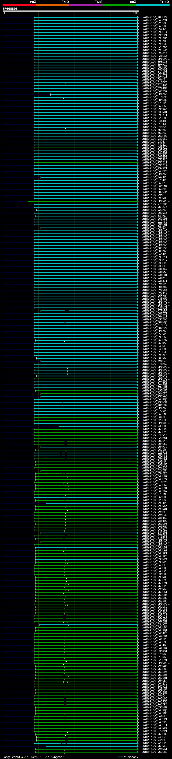Viewport: 172px width, 759px height.
Task: Open hit UniRef100_P28996
Action: 154,23
